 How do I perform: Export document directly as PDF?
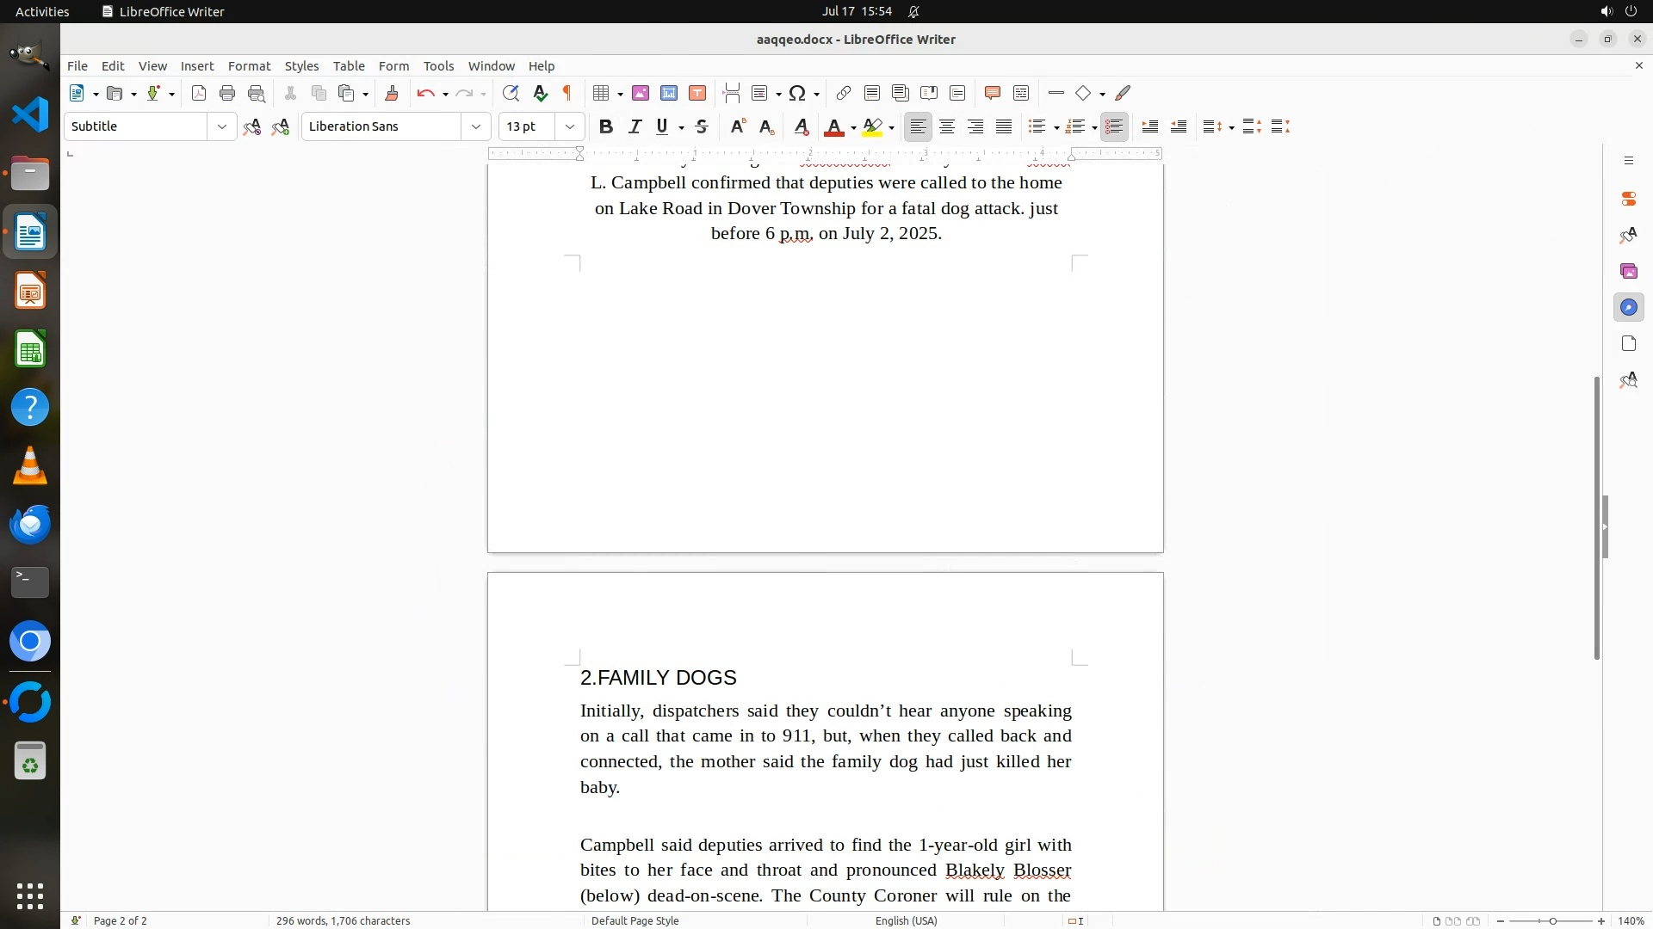(x=199, y=94)
